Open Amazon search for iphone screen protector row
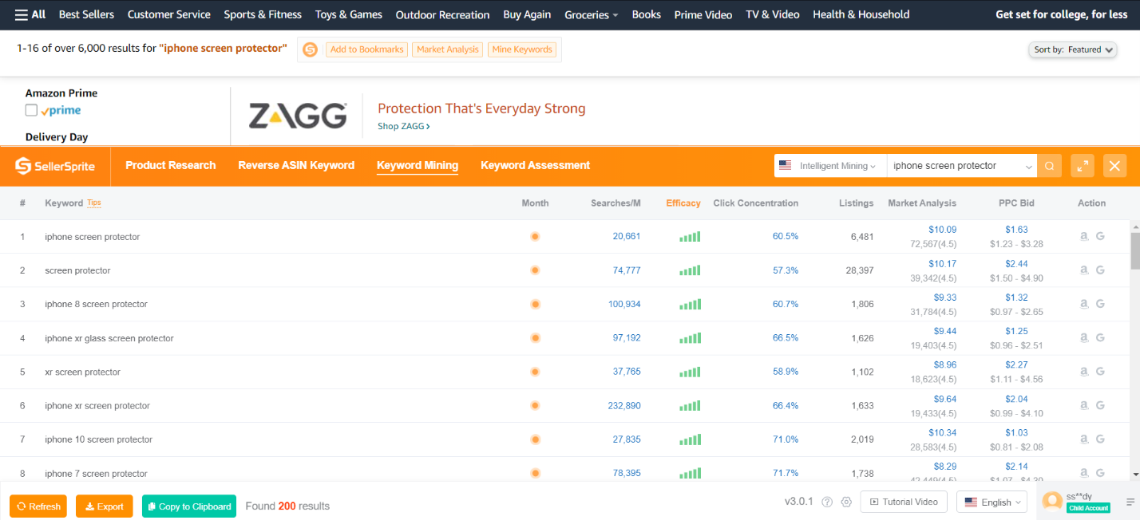Viewport: 1140px width, 520px height. (x=1084, y=237)
